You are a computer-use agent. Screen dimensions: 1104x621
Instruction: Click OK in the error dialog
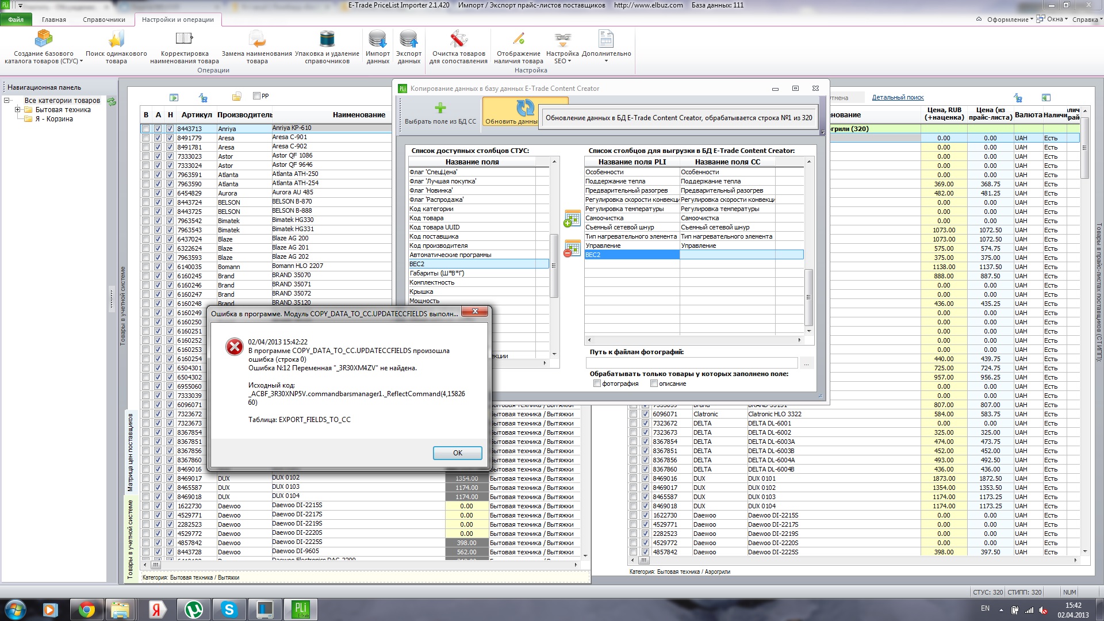click(x=458, y=453)
